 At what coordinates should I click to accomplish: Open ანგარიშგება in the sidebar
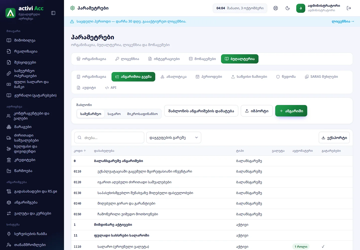click(x=32, y=202)
